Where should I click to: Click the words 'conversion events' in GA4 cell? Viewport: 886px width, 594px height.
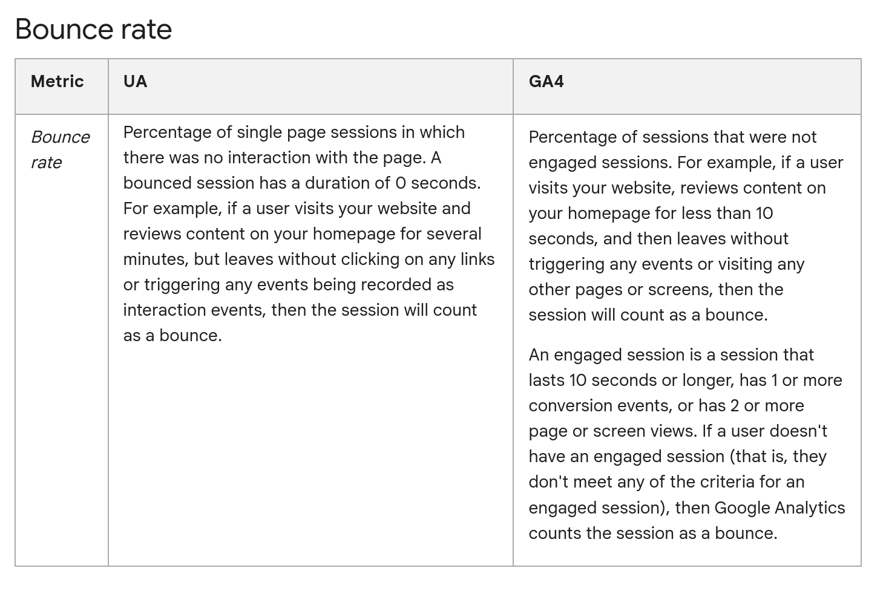[x=600, y=405]
